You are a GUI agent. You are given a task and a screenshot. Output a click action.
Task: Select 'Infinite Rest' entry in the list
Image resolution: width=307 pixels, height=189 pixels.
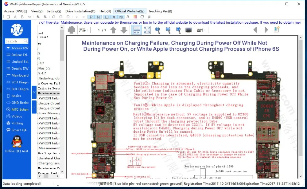coord(49,88)
